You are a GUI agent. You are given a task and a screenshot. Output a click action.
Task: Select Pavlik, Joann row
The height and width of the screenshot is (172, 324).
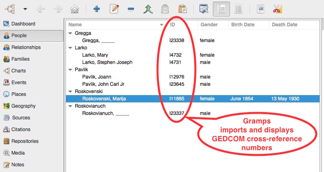tap(193, 77)
